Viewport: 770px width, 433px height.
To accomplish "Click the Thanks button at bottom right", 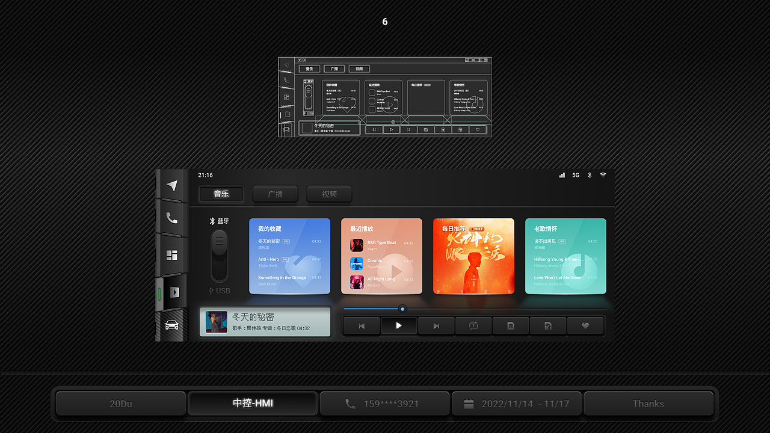I will click(x=648, y=404).
